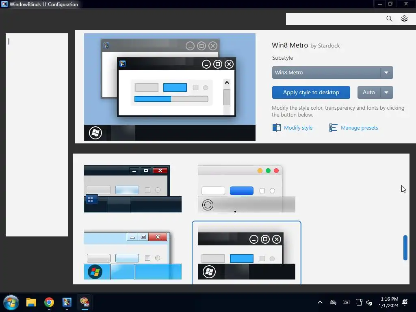
Task: Select the dark blue Windows style thumbnail
Action: click(x=133, y=189)
